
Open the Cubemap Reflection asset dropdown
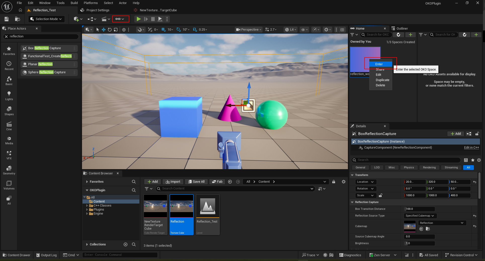tap(442, 223)
